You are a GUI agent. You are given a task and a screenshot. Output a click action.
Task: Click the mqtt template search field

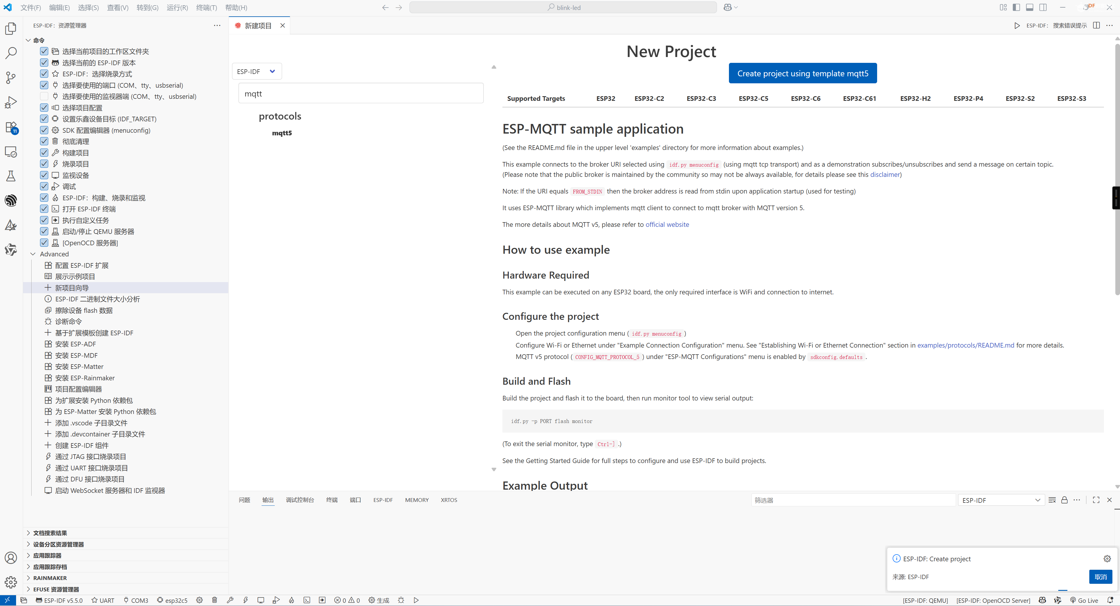361,94
